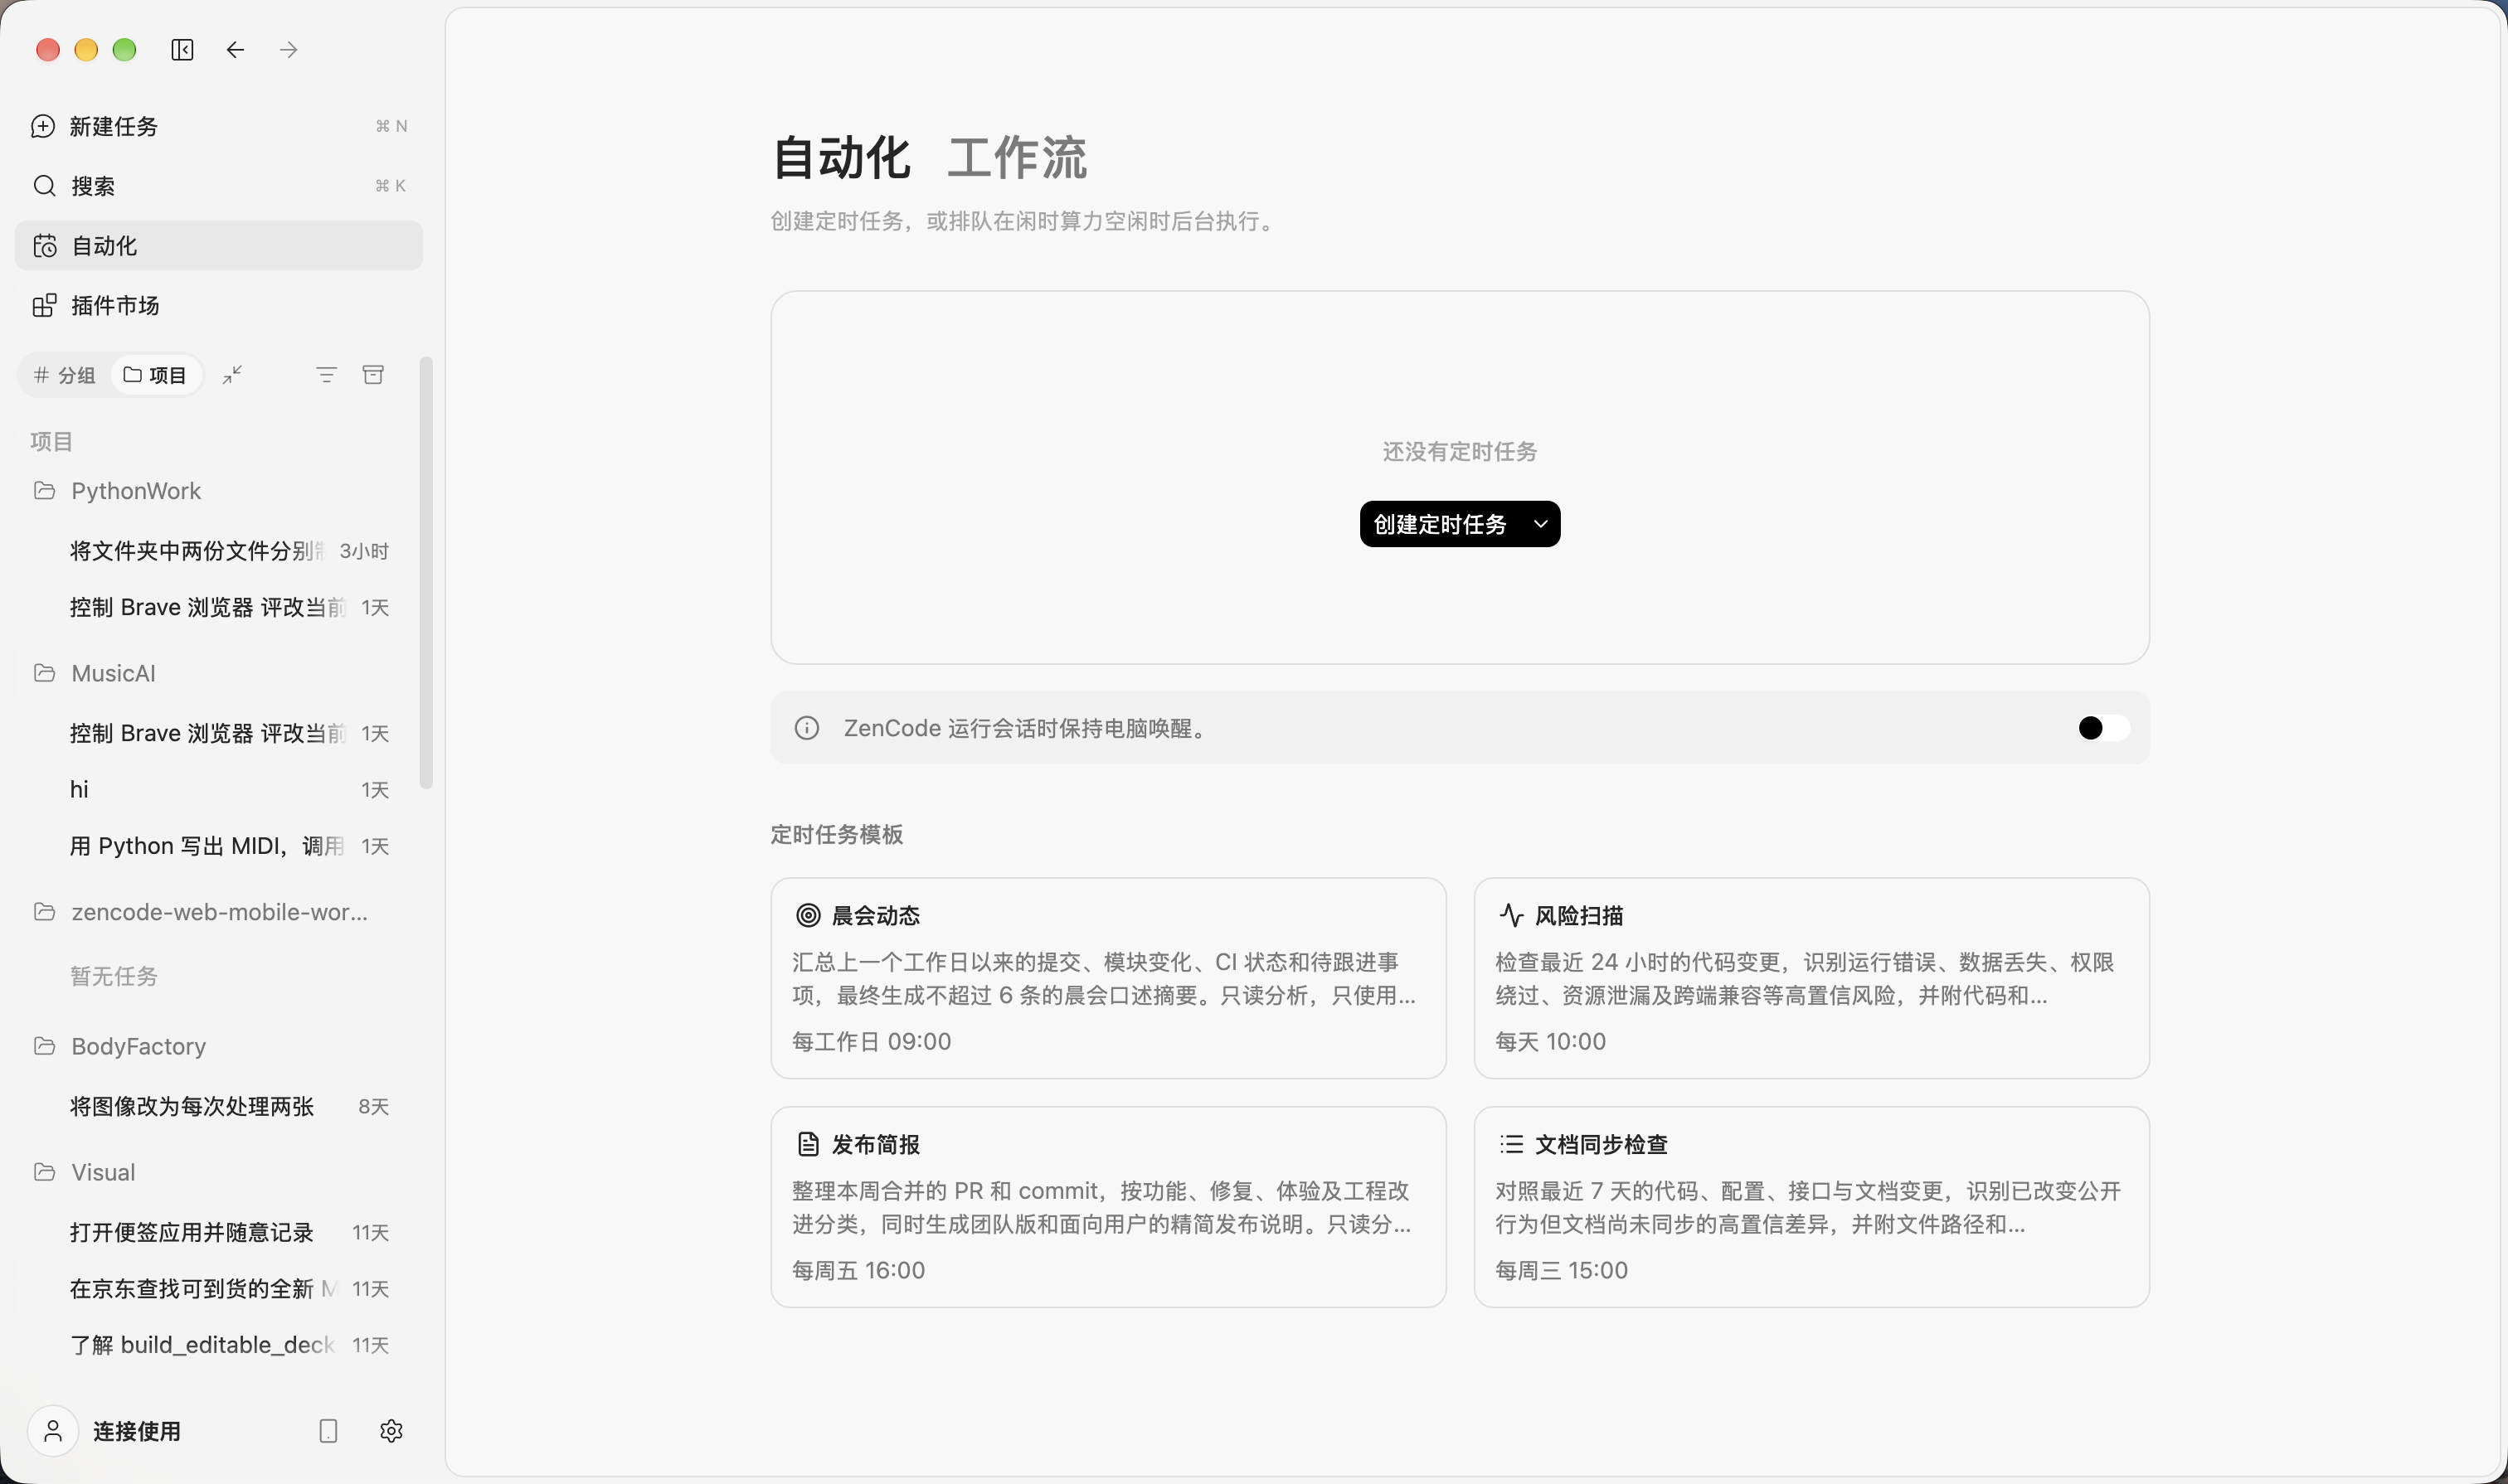Screen dimensions: 2508x1484
Task: Open the filter lines icon
Action: tap(326, 375)
